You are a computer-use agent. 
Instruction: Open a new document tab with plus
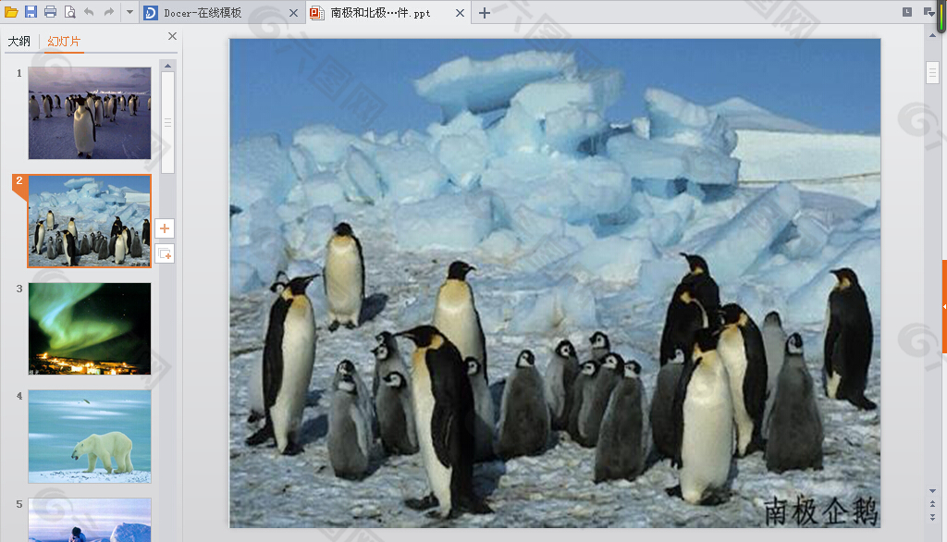click(x=485, y=13)
